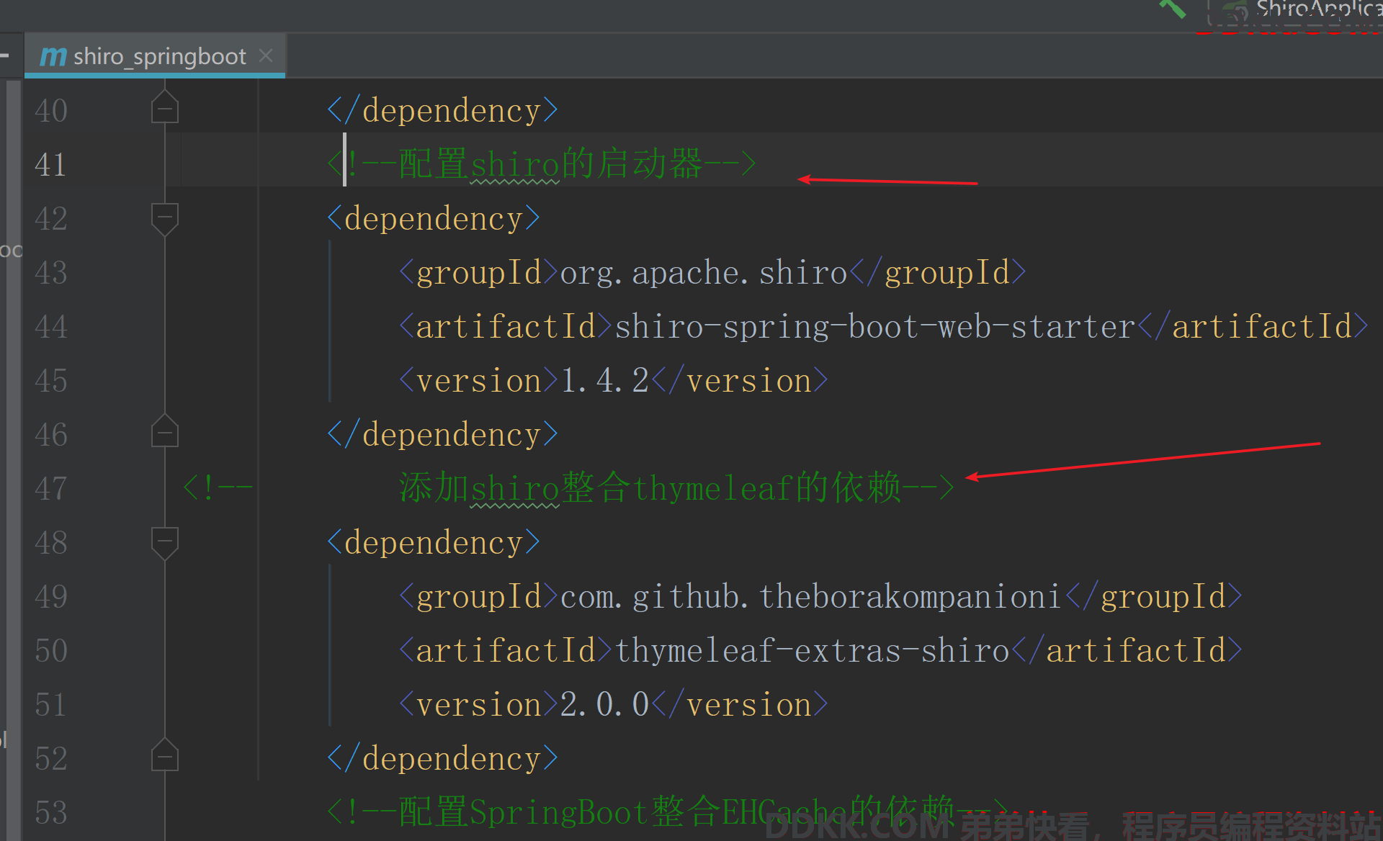Click groupId com.github.theborakompanioni
This screenshot has height=841, width=1383.
tap(810, 597)
